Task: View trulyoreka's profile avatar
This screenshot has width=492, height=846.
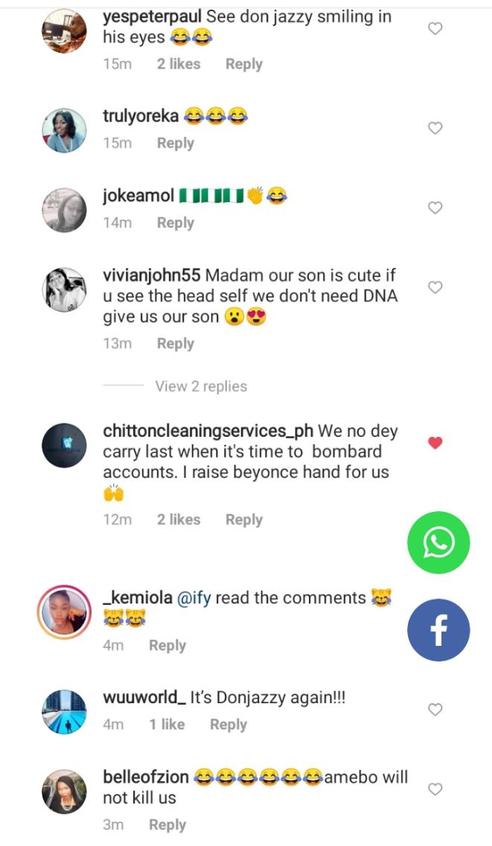Action: (x=64, y=129)
